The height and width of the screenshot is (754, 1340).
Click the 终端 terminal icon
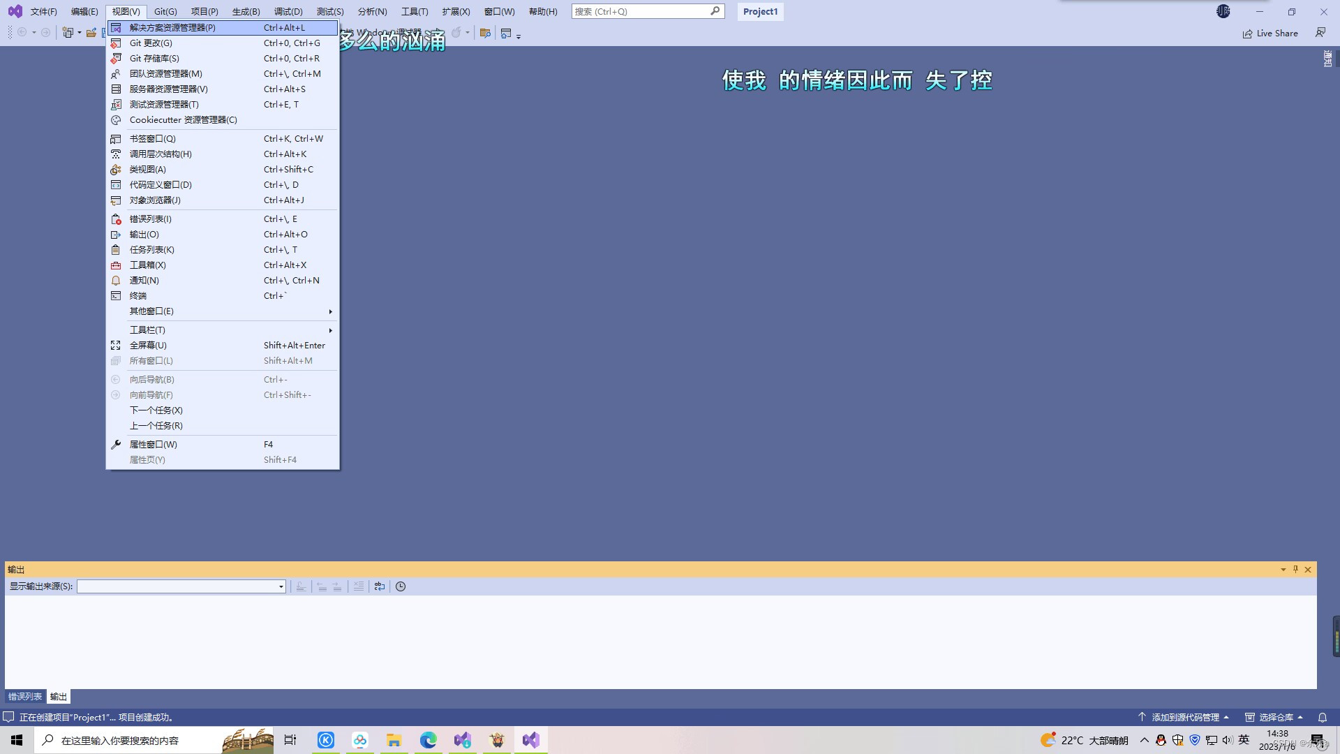tap(116, 296)
